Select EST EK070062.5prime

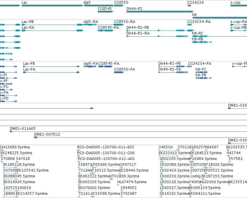click(94, 188)
